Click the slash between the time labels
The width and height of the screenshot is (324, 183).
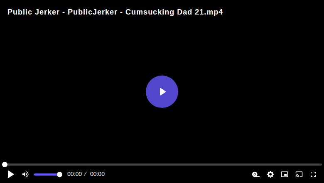point(85,174)
